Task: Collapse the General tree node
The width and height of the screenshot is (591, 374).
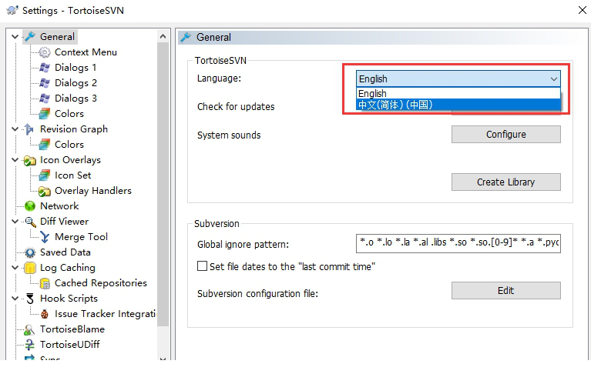Action: click(15, 37)
